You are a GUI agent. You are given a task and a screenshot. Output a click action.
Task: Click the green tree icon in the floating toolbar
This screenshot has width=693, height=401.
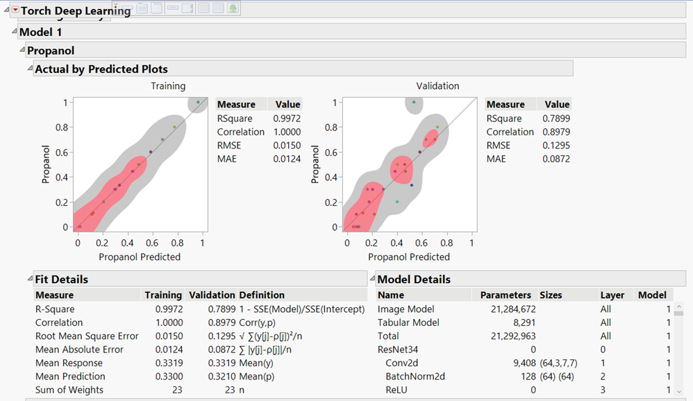(233, 8)
